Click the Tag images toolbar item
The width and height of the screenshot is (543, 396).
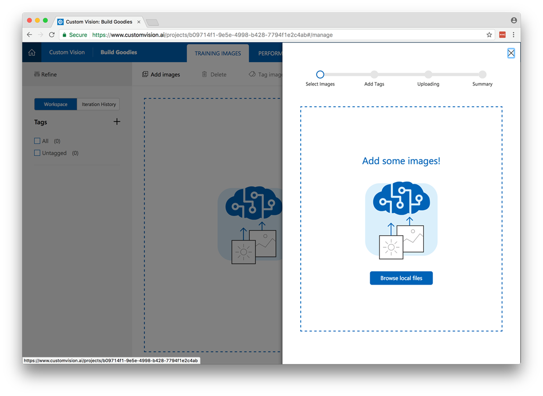[x=265, y=74]
